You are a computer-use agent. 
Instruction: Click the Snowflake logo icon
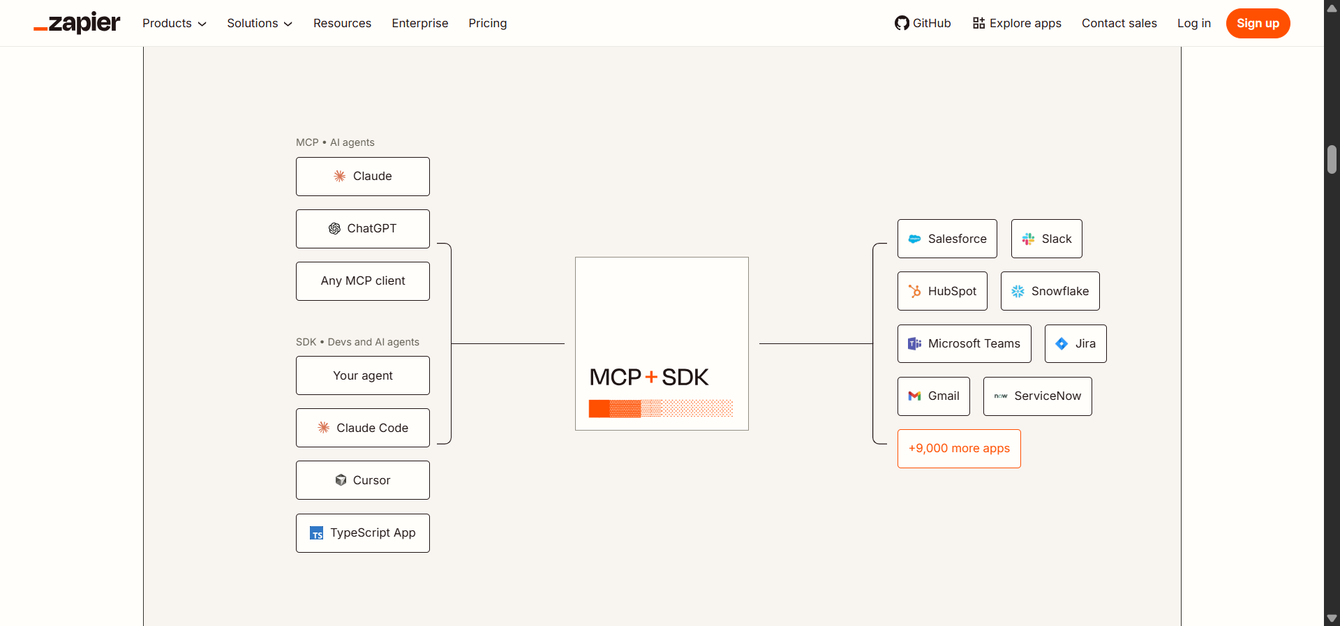[x=1018, y=291]
